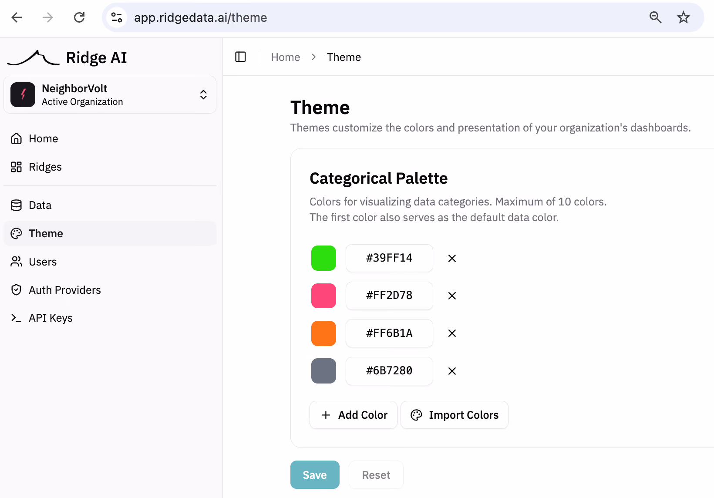Open Ridges in the sidebar

pos(110,167)
